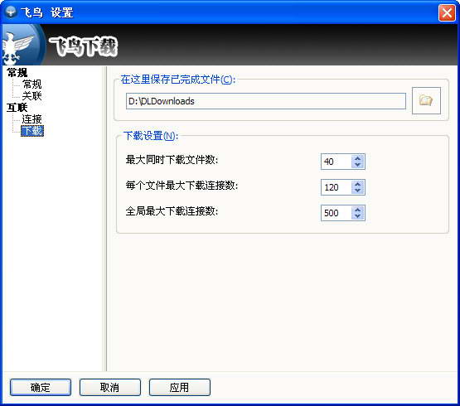Select the 常规 sub-item in the tree

31,85
